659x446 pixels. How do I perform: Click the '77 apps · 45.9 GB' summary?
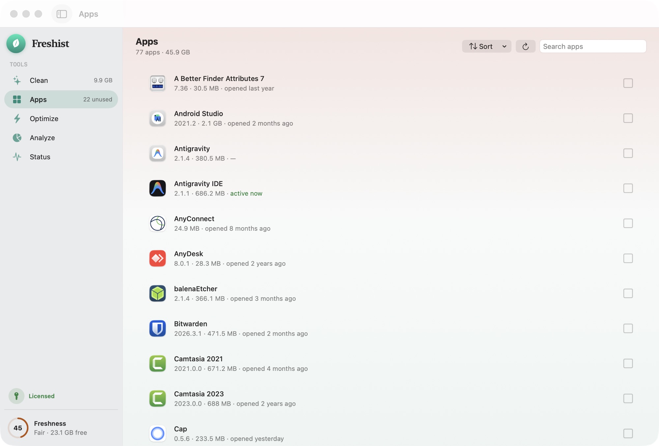[163, 52]
